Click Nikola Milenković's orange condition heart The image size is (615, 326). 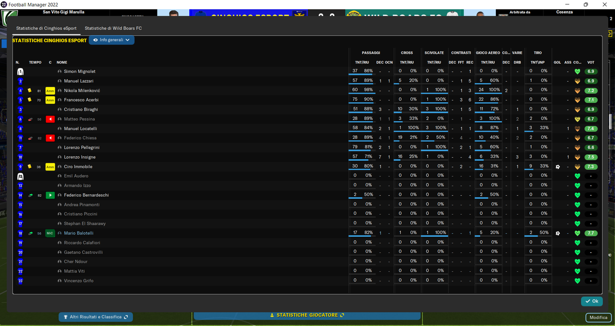[x=578, y=91]
